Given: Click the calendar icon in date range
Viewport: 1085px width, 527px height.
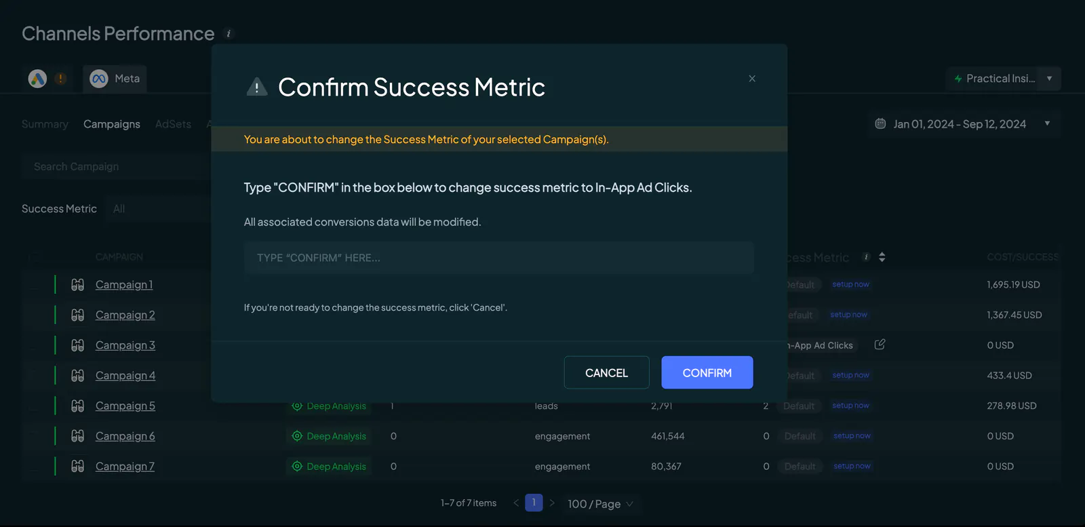Looking at the screenshot, I should tap(880, 123).
